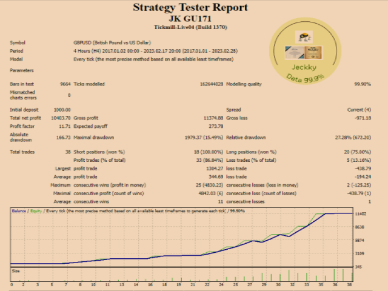Select the long positions value '20 (75.00%)'
The width and height of the screenshot is (388, 291).
pyautogui.click(x=357, y=152)
